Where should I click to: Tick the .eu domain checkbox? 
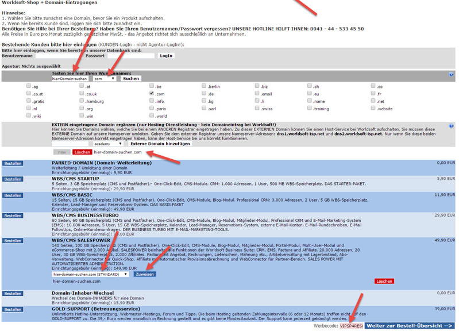pyautogui.click(x=310, y=93)
